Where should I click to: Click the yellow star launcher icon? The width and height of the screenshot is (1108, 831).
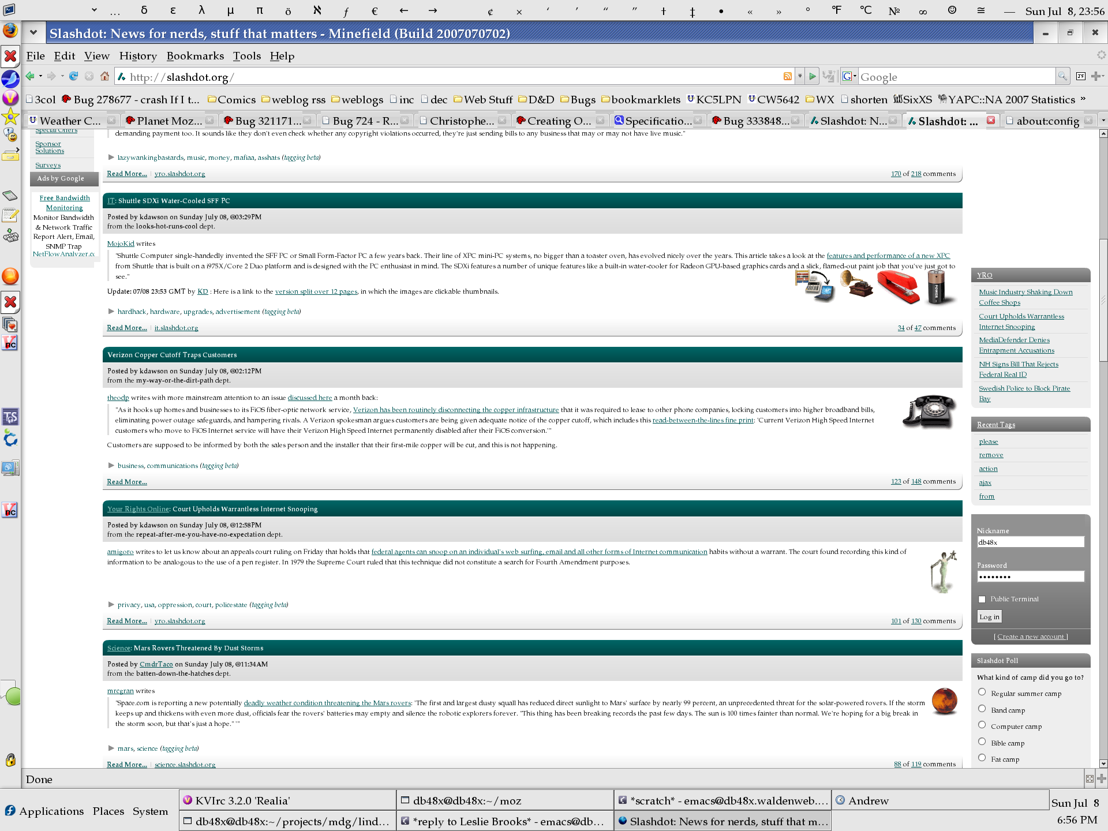(x=10, y=117)
